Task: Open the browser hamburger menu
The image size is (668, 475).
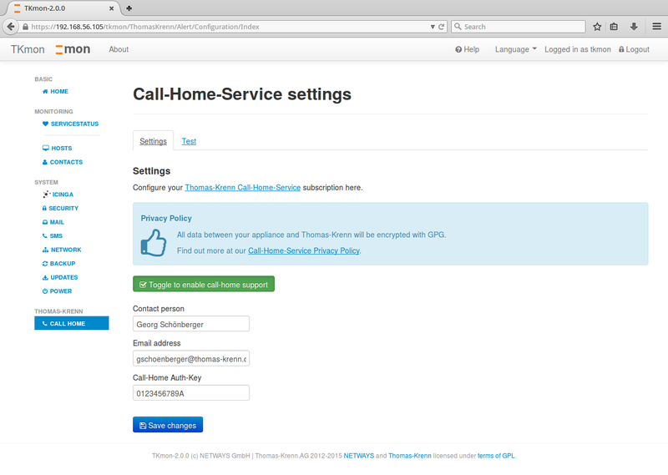Action: (x=656, y=27)
